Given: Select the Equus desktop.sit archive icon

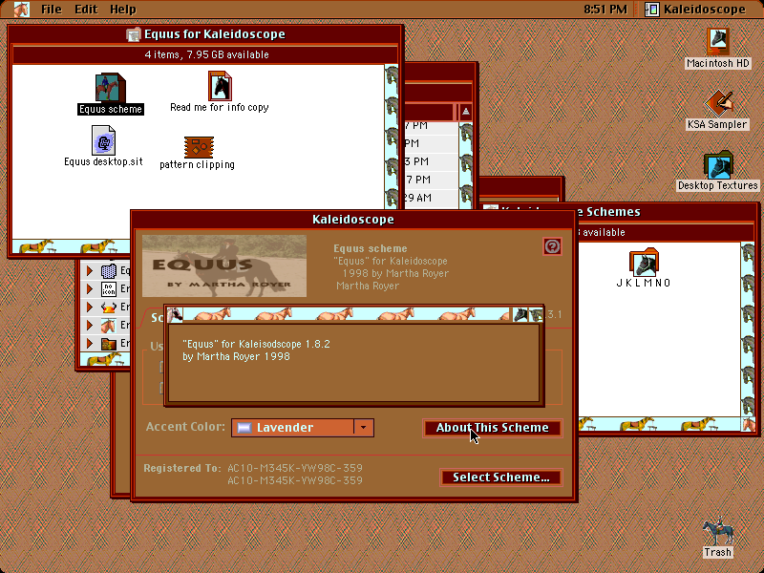Looking at the screenshot, I should click(104, 140).
